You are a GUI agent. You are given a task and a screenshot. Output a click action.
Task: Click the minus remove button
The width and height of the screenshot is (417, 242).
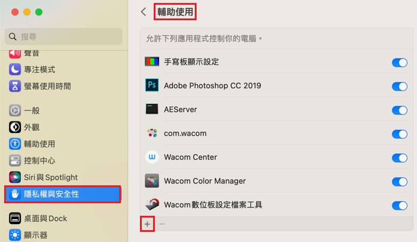(162, 224)
